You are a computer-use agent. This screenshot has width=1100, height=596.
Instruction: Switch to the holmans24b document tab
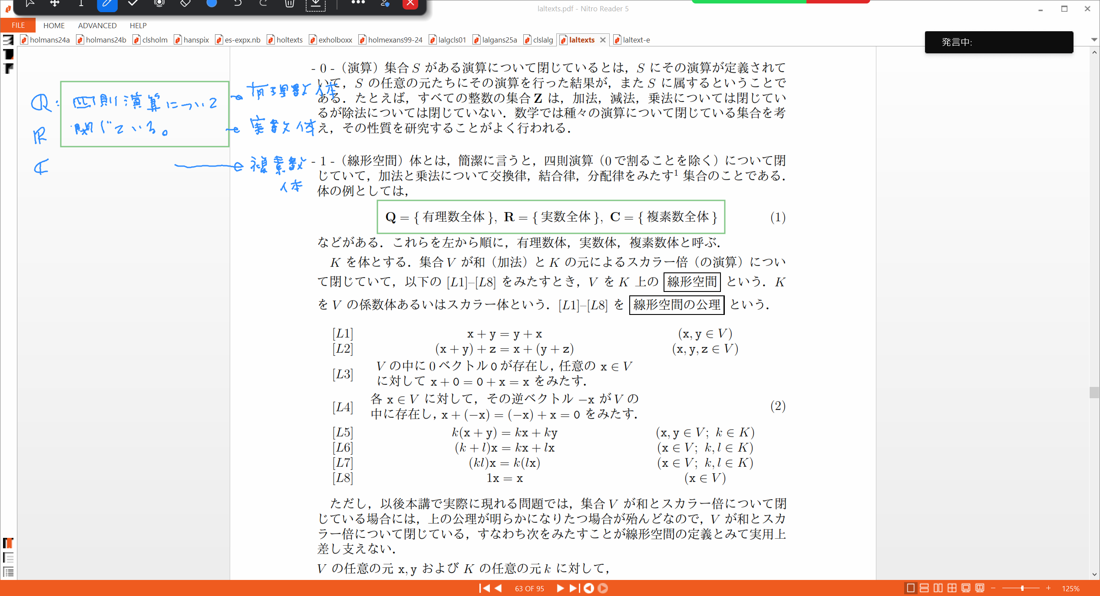(101, 40)
